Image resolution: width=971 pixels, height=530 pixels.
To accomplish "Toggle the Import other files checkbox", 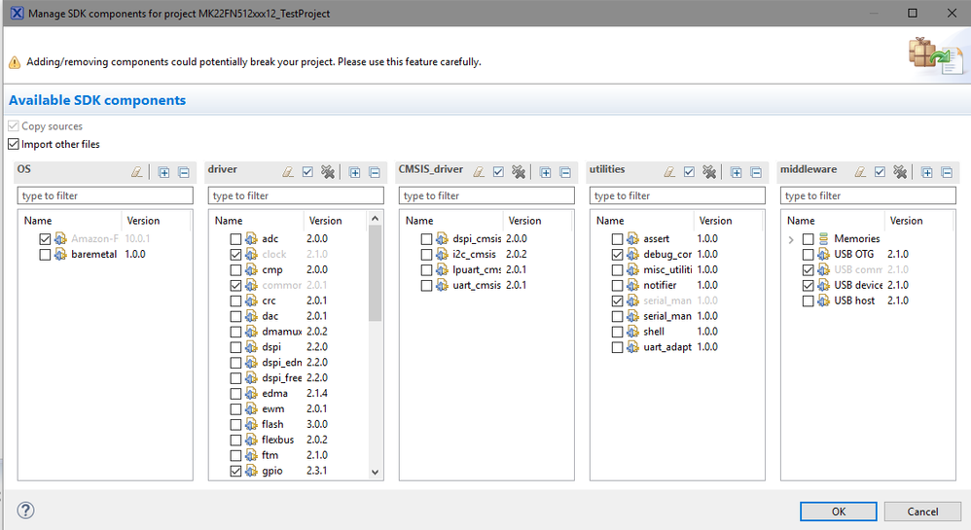I will [x=14, y=144].
